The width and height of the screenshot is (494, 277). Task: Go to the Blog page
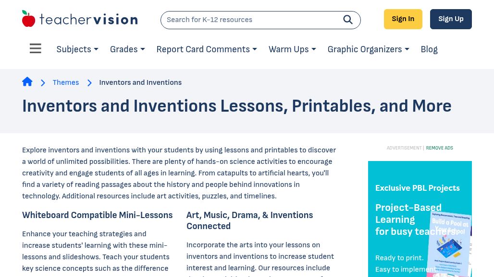click(429, 49)
